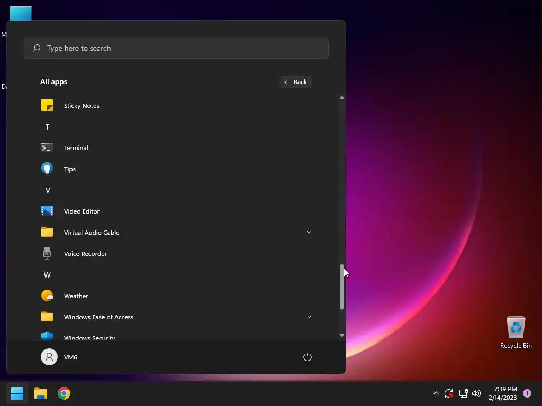This screenshot has height=406, width=542.
Task: Open the Power options icon
Action: [x=308, y=357]
